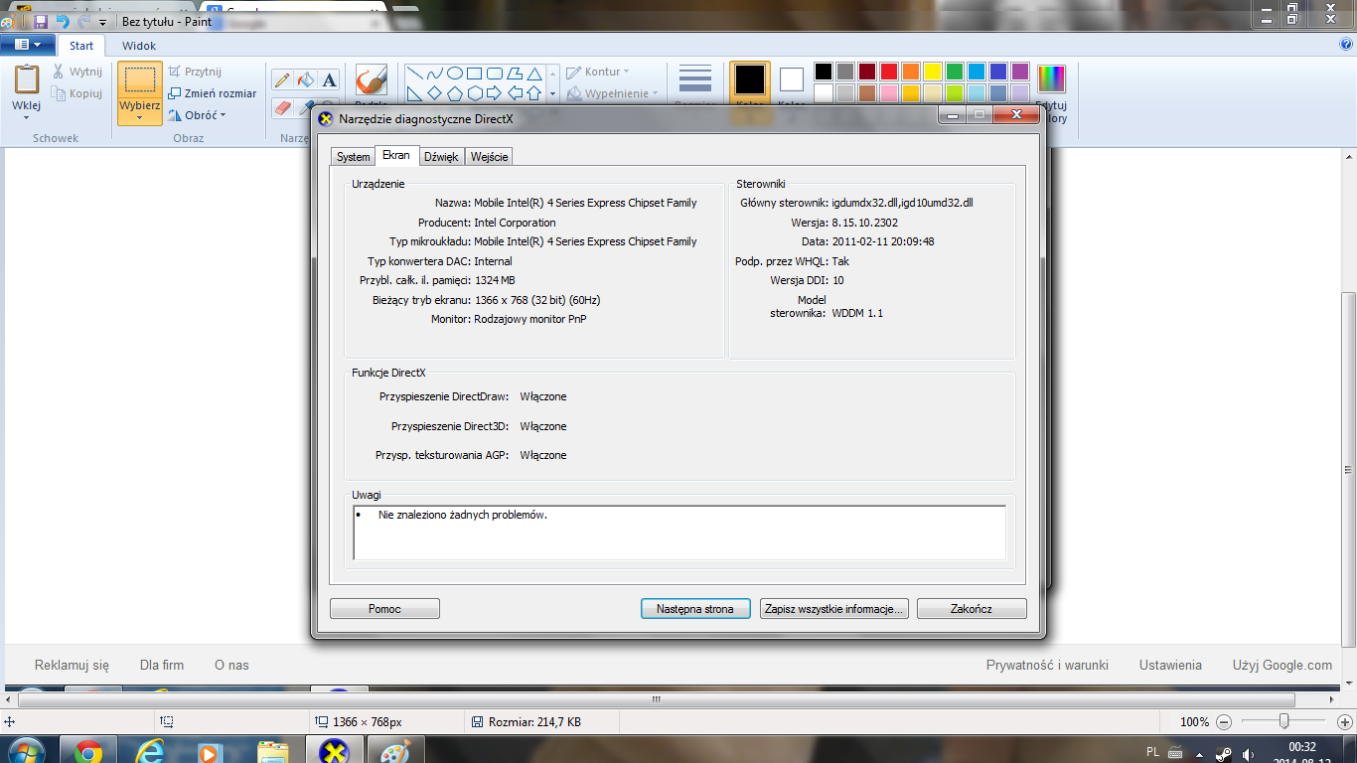Open the Obróć rotate dropdown
1357x763 pixels.
197,115
